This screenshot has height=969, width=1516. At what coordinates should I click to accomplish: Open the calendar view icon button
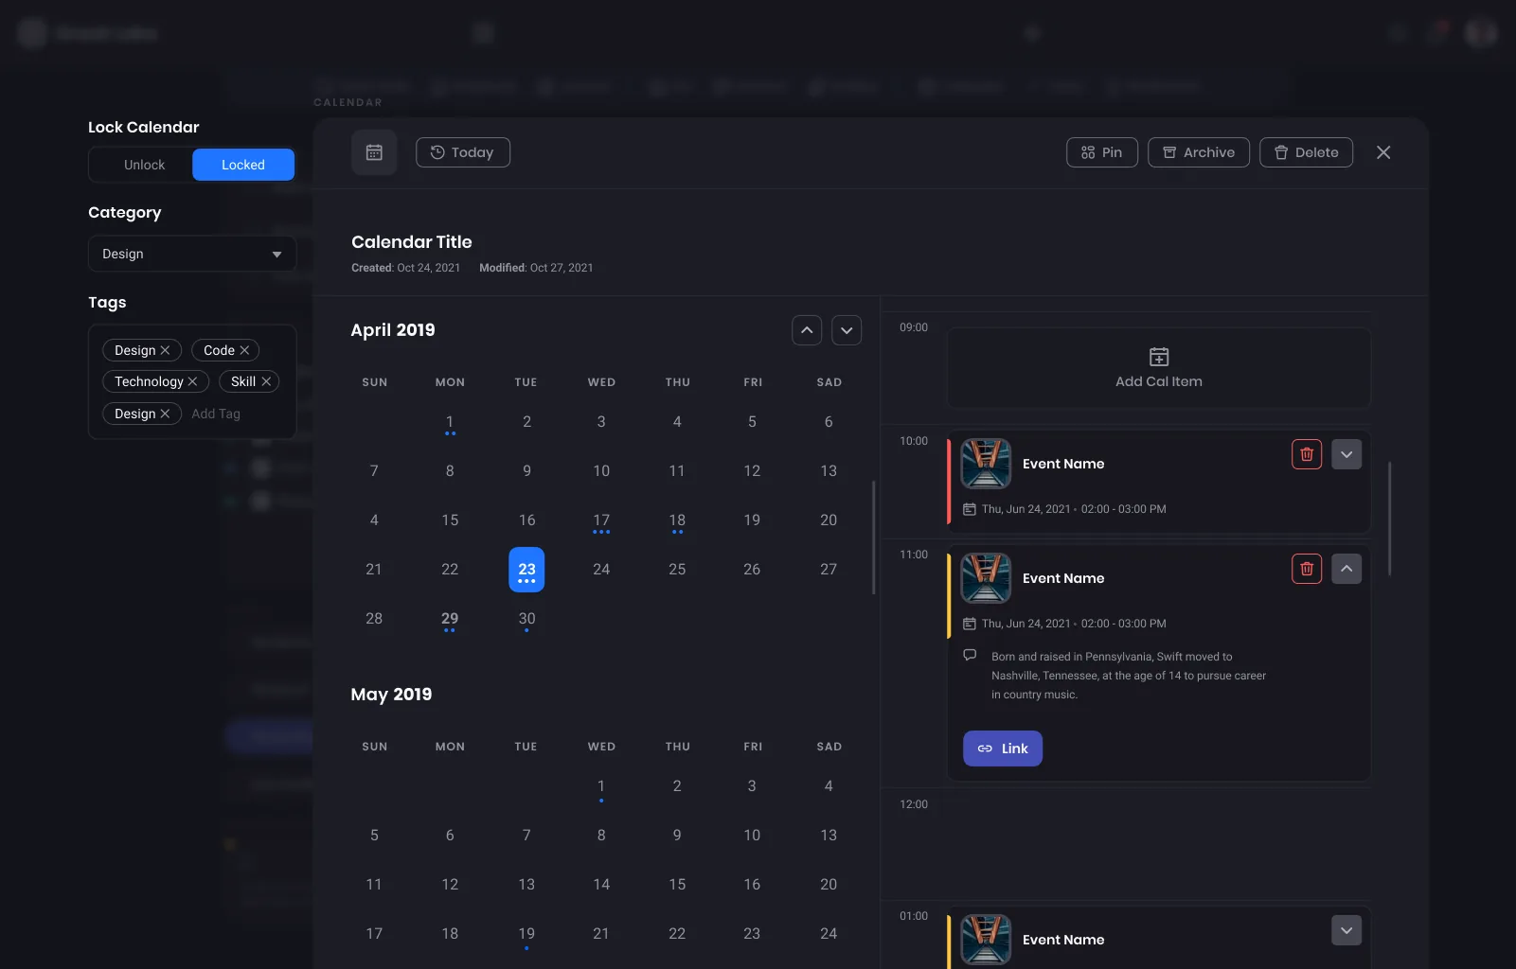[x=374, y=152]
